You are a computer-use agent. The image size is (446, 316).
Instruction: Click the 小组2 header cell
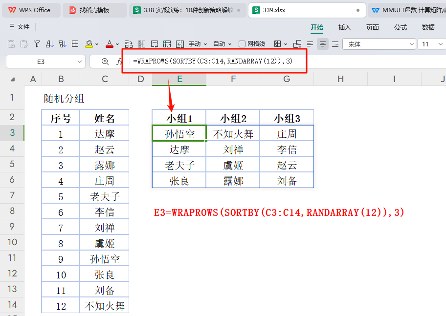coord(233,118)
